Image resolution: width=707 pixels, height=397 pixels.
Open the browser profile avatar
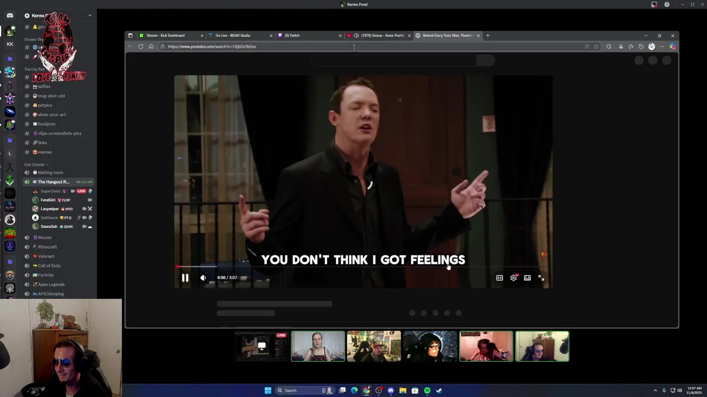tap(652, 46)
